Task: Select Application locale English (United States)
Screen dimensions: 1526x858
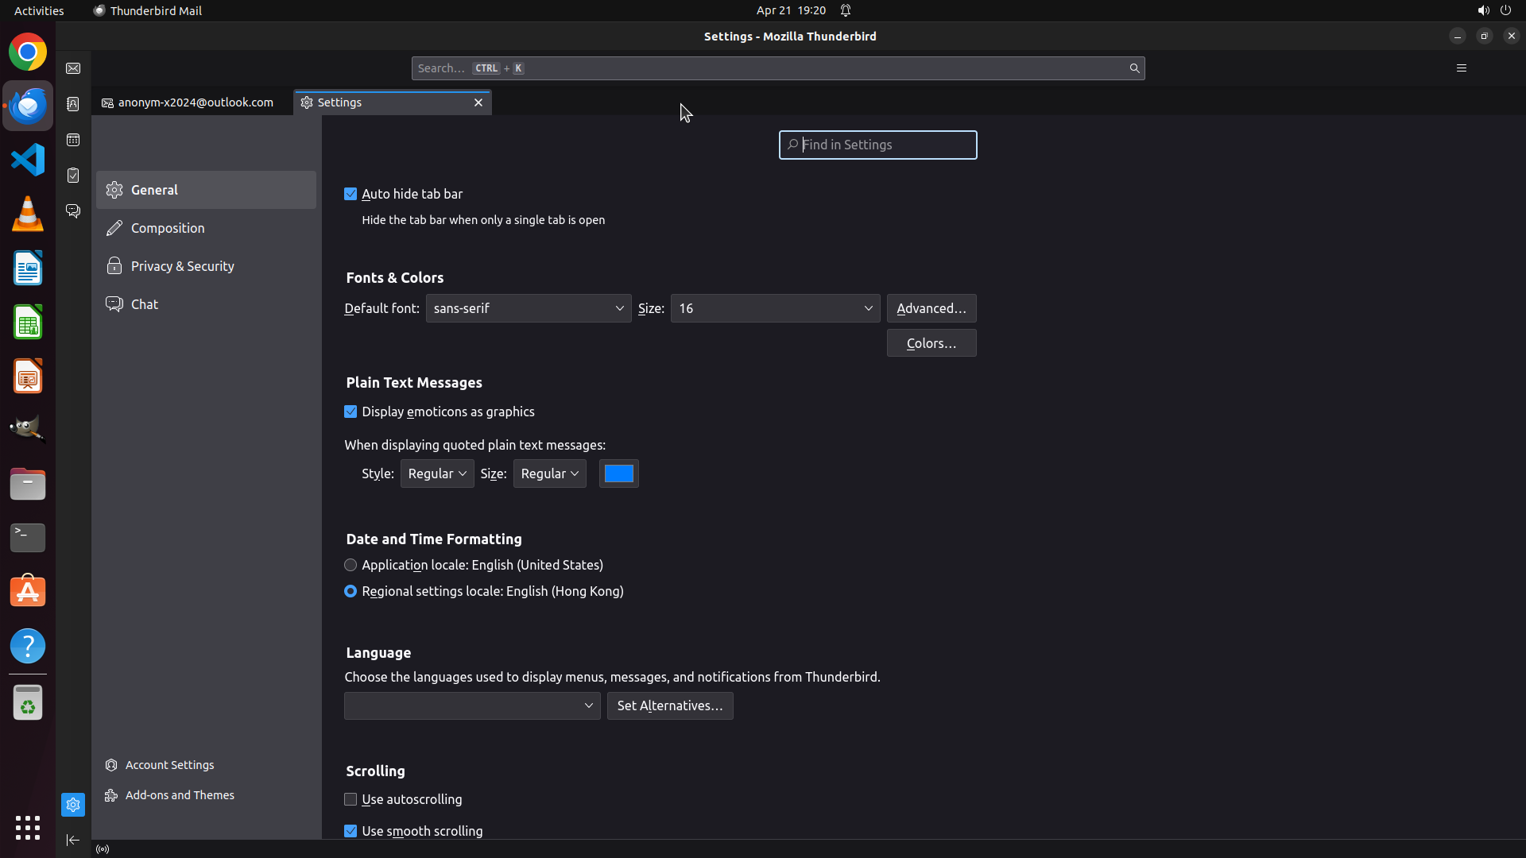Action: (x=351, y=565)
